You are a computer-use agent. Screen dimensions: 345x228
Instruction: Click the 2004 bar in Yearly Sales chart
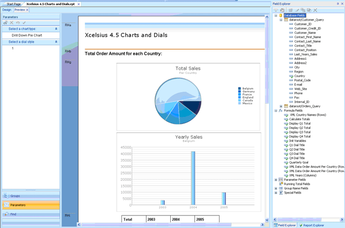pyautogui.click(x=193, y=178)
